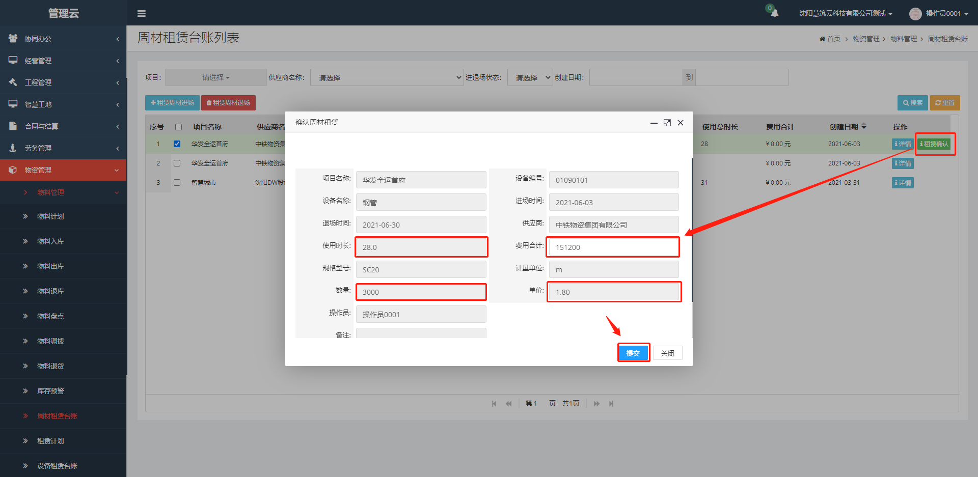
Task: Click the 使用时长 field showing 28.0
Action: 421,247
